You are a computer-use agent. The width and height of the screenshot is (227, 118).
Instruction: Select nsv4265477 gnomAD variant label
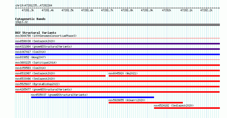(44, 89)
